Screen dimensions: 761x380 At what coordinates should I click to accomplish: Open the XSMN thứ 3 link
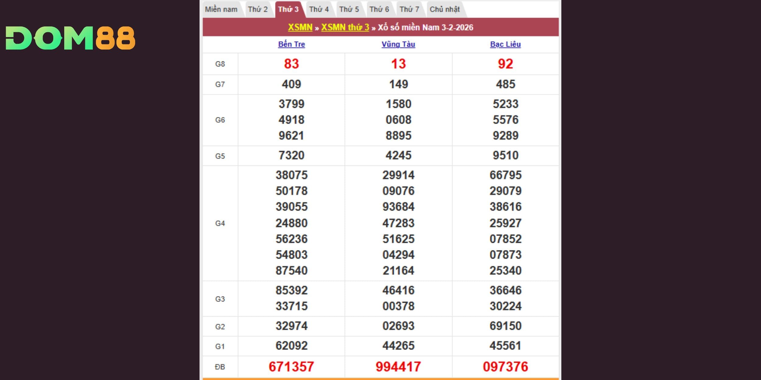pyautogui.click(x=345, y=27)
